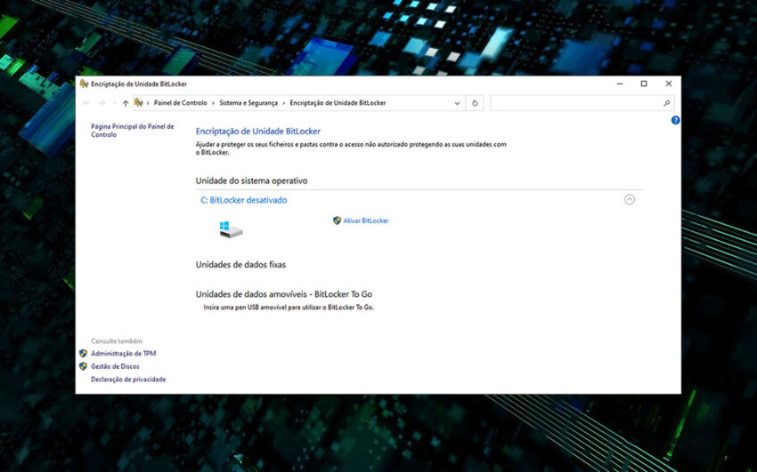Screen dimensions: 757x472
Task: Click the Forward navigation arrow
Action: (102, 103)
